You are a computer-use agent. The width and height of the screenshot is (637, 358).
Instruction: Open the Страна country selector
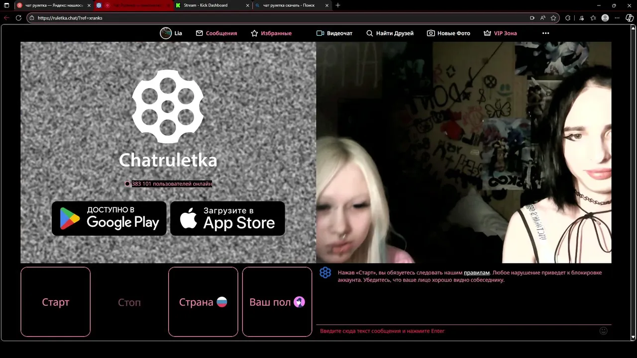(x=203, y=302)
